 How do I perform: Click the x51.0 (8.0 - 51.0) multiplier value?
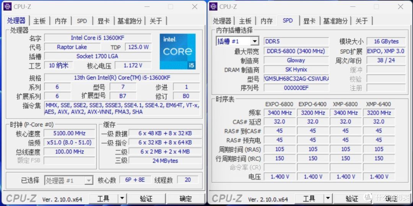69,143
